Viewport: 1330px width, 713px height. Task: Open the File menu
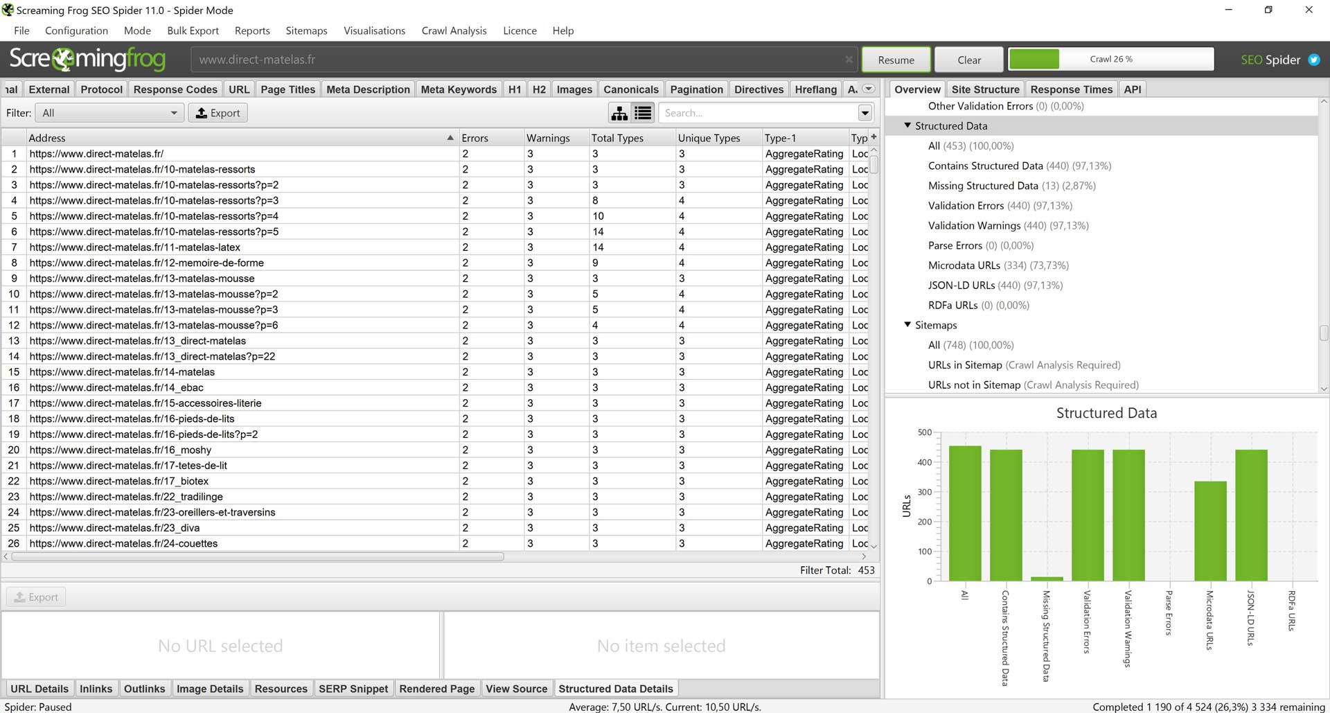[x=21, y=30]
